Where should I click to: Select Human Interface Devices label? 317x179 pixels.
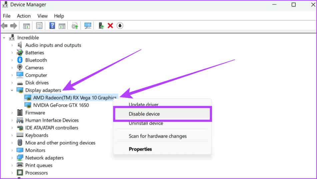[x=52, y=120]
